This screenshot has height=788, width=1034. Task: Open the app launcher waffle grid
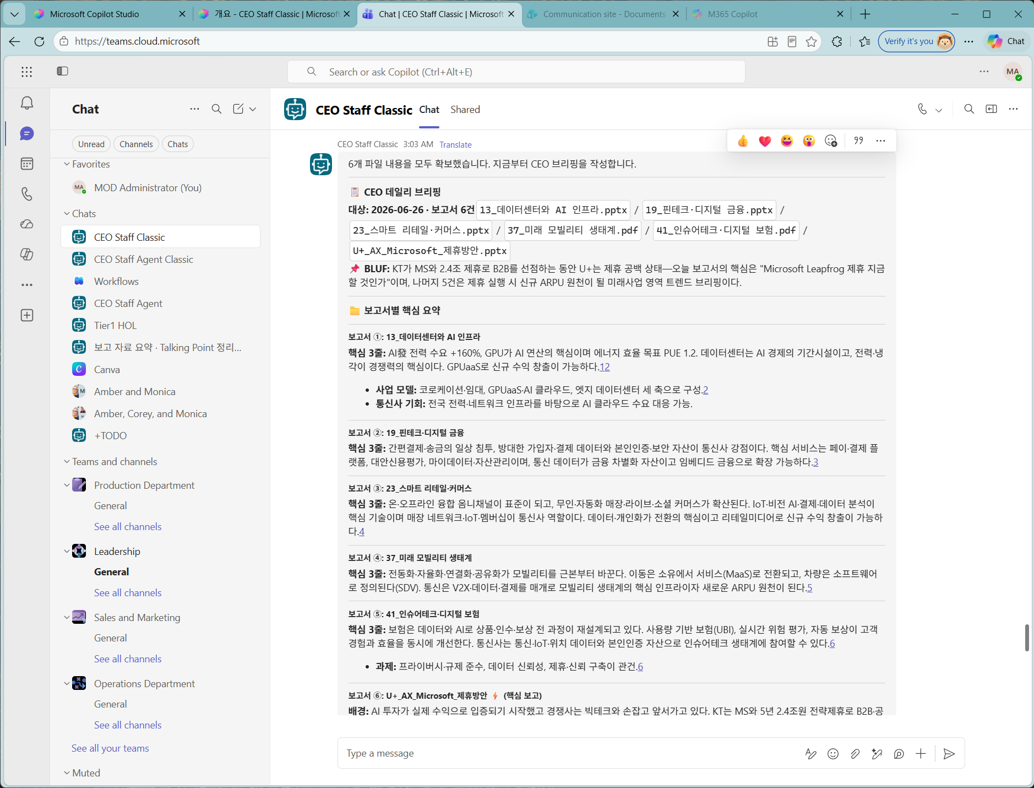click(x=26, y=72)
